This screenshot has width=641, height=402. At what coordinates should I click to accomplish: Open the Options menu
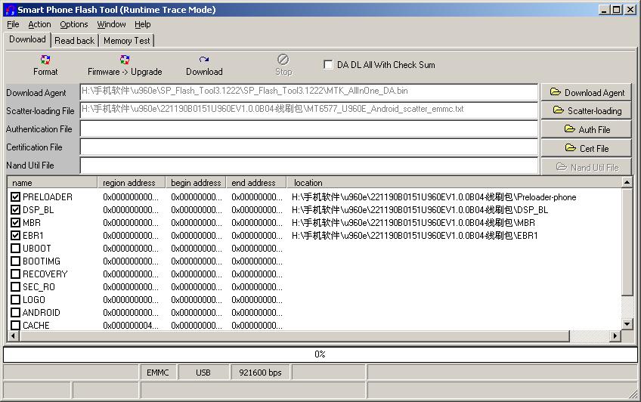74,24
